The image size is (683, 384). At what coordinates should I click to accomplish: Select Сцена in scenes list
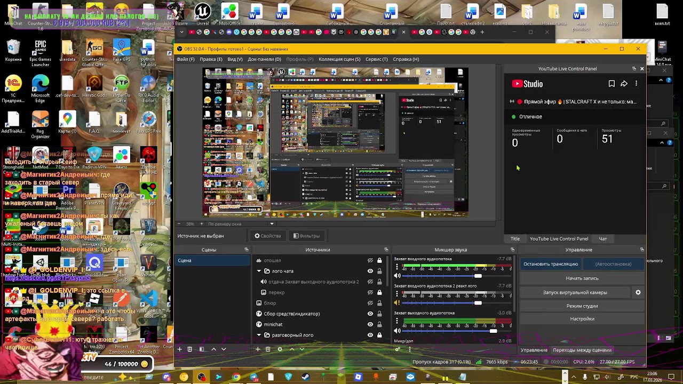(x=213, y=260)
